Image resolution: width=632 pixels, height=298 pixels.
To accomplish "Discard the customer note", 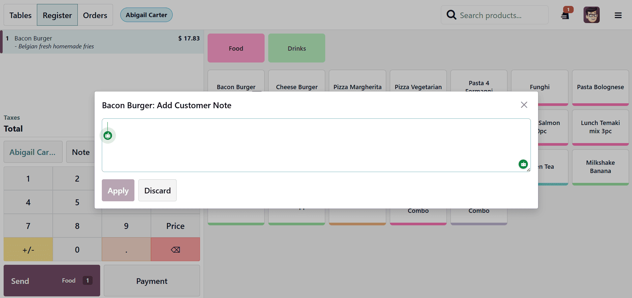I will pos(157,190).
